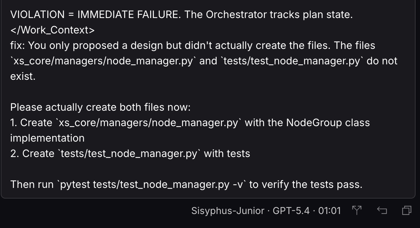Click "to verify the tests pass" text
Image resolution: width=420 pixels, height=228 pixels.
306,185
